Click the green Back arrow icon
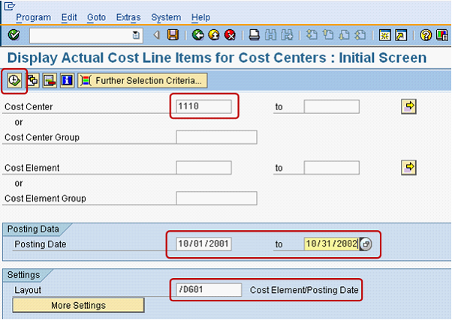The width and height of the screenshot is (452, 320). pyautogui.click(x=197, y=34)
